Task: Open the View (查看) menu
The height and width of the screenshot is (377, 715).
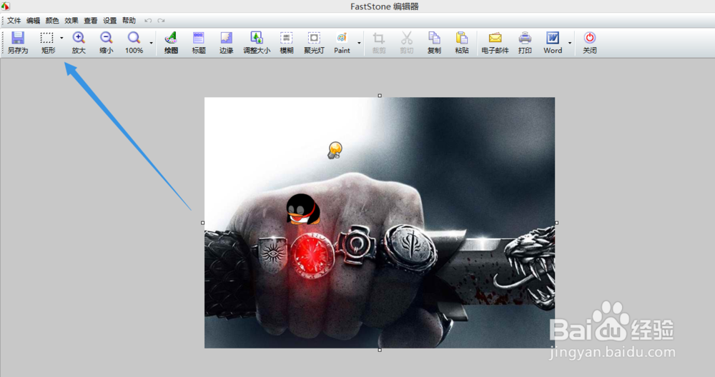Action: point(91,21)
